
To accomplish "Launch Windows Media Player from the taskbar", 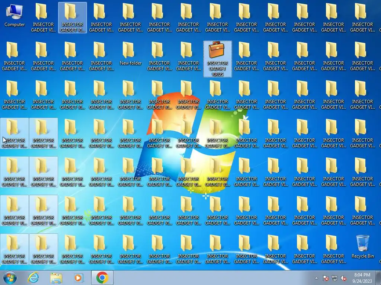I will [x=79, y=278].
